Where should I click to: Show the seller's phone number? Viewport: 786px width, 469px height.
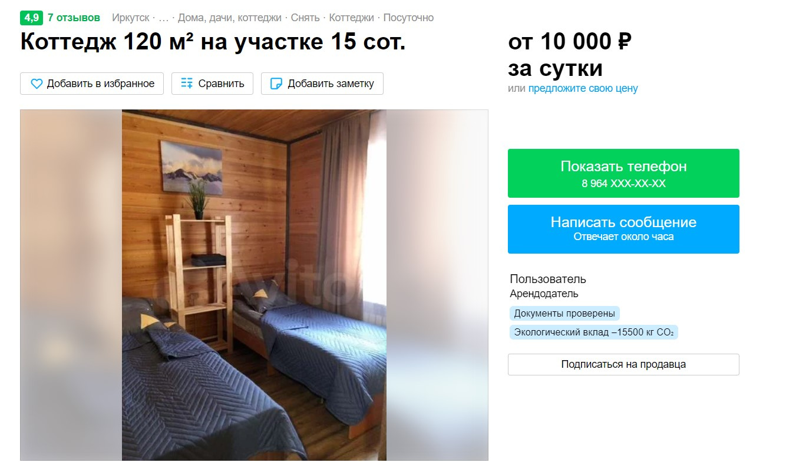(623, 173)
